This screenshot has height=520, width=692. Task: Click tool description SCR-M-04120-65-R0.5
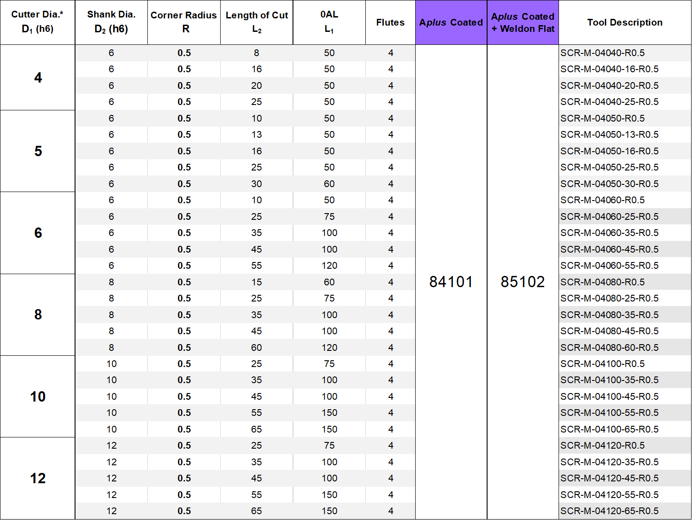pyautogui.click(x=609, y=511)
